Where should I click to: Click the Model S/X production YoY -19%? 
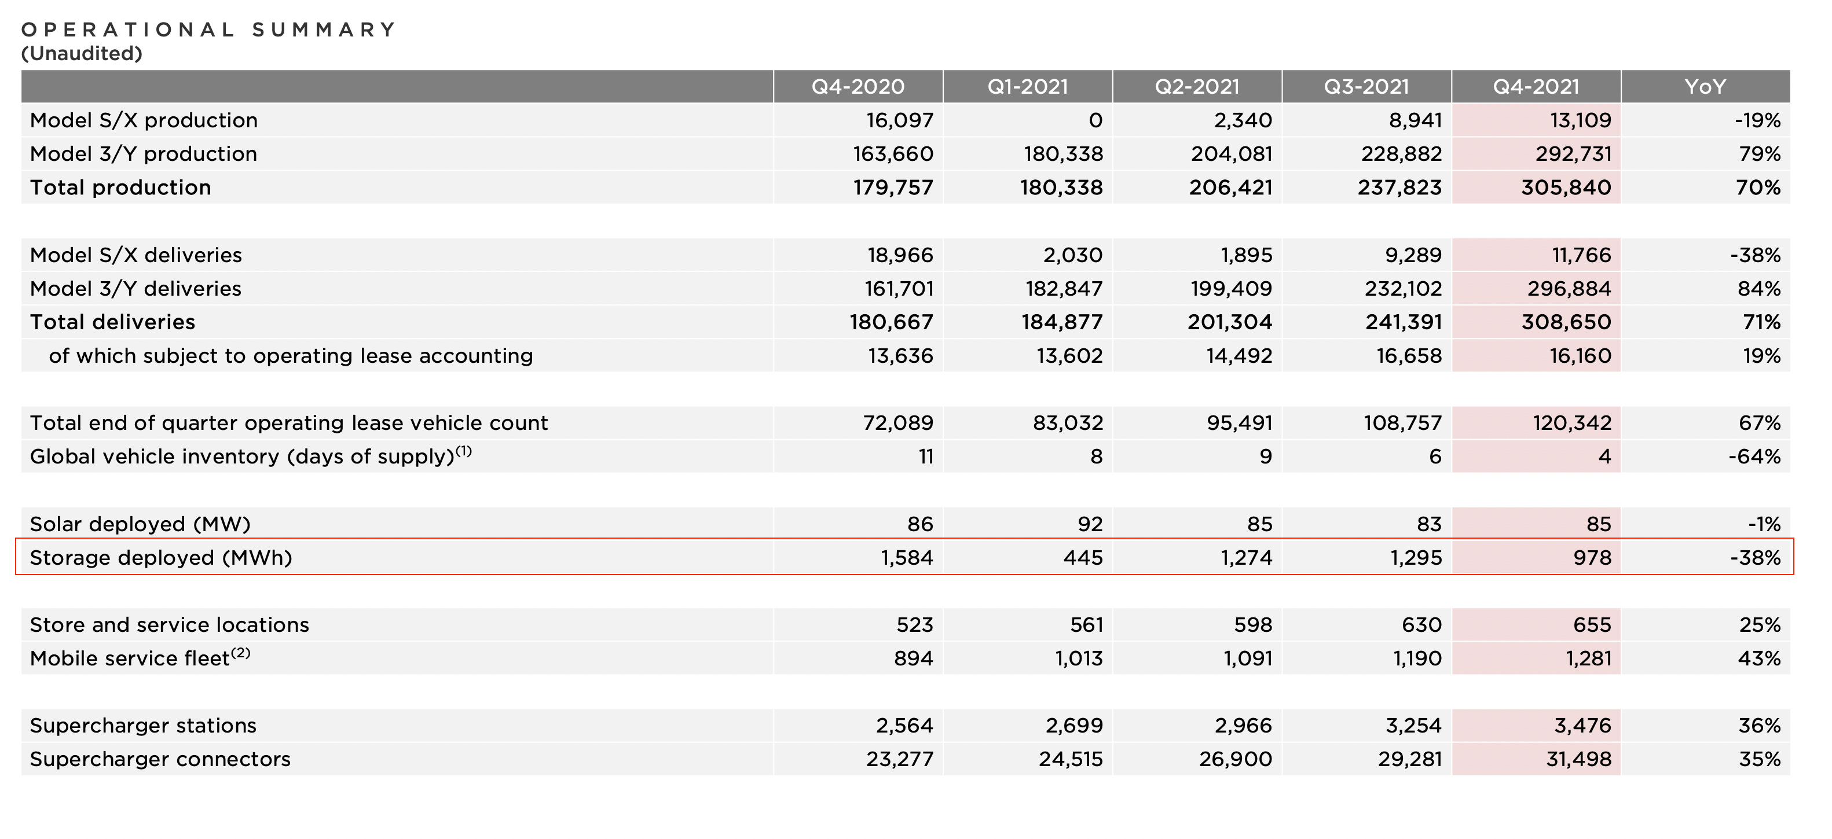point(1757,121)
